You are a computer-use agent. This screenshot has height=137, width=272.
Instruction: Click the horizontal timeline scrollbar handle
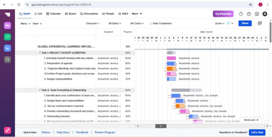161,126
